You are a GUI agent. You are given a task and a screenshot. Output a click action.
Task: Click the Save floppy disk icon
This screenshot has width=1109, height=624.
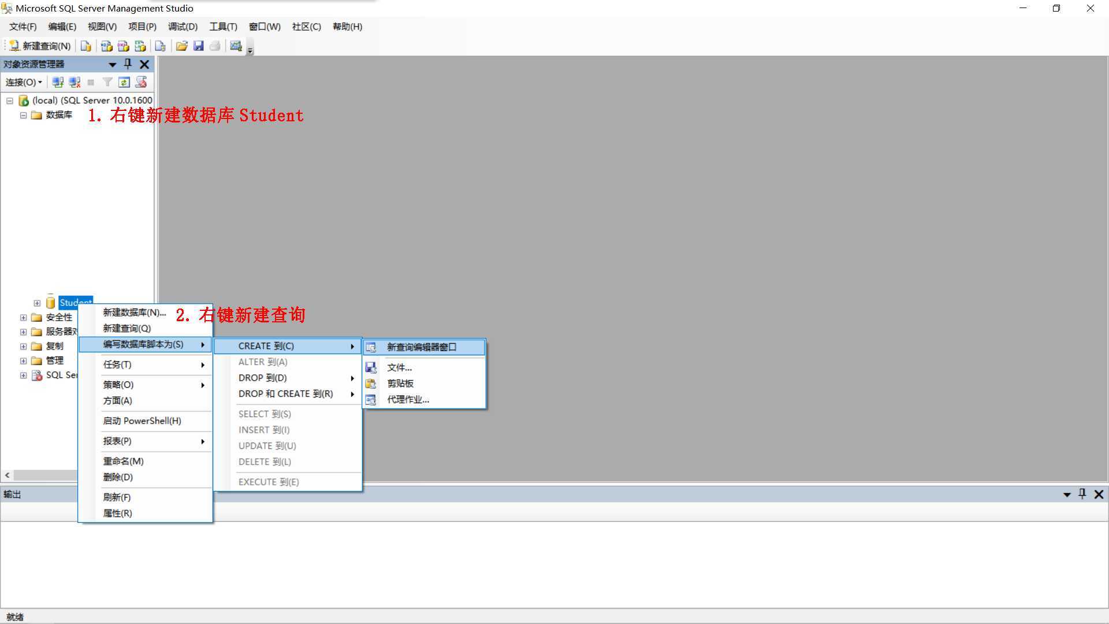[198, 46]
